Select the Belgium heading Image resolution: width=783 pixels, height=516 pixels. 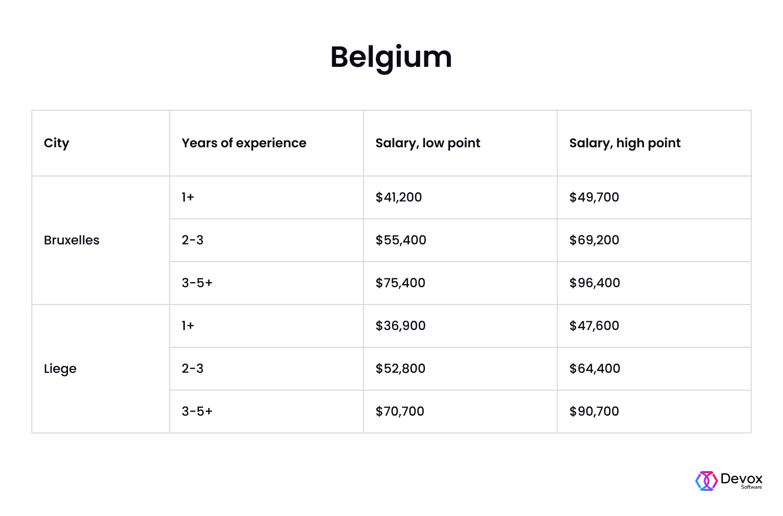391,57
